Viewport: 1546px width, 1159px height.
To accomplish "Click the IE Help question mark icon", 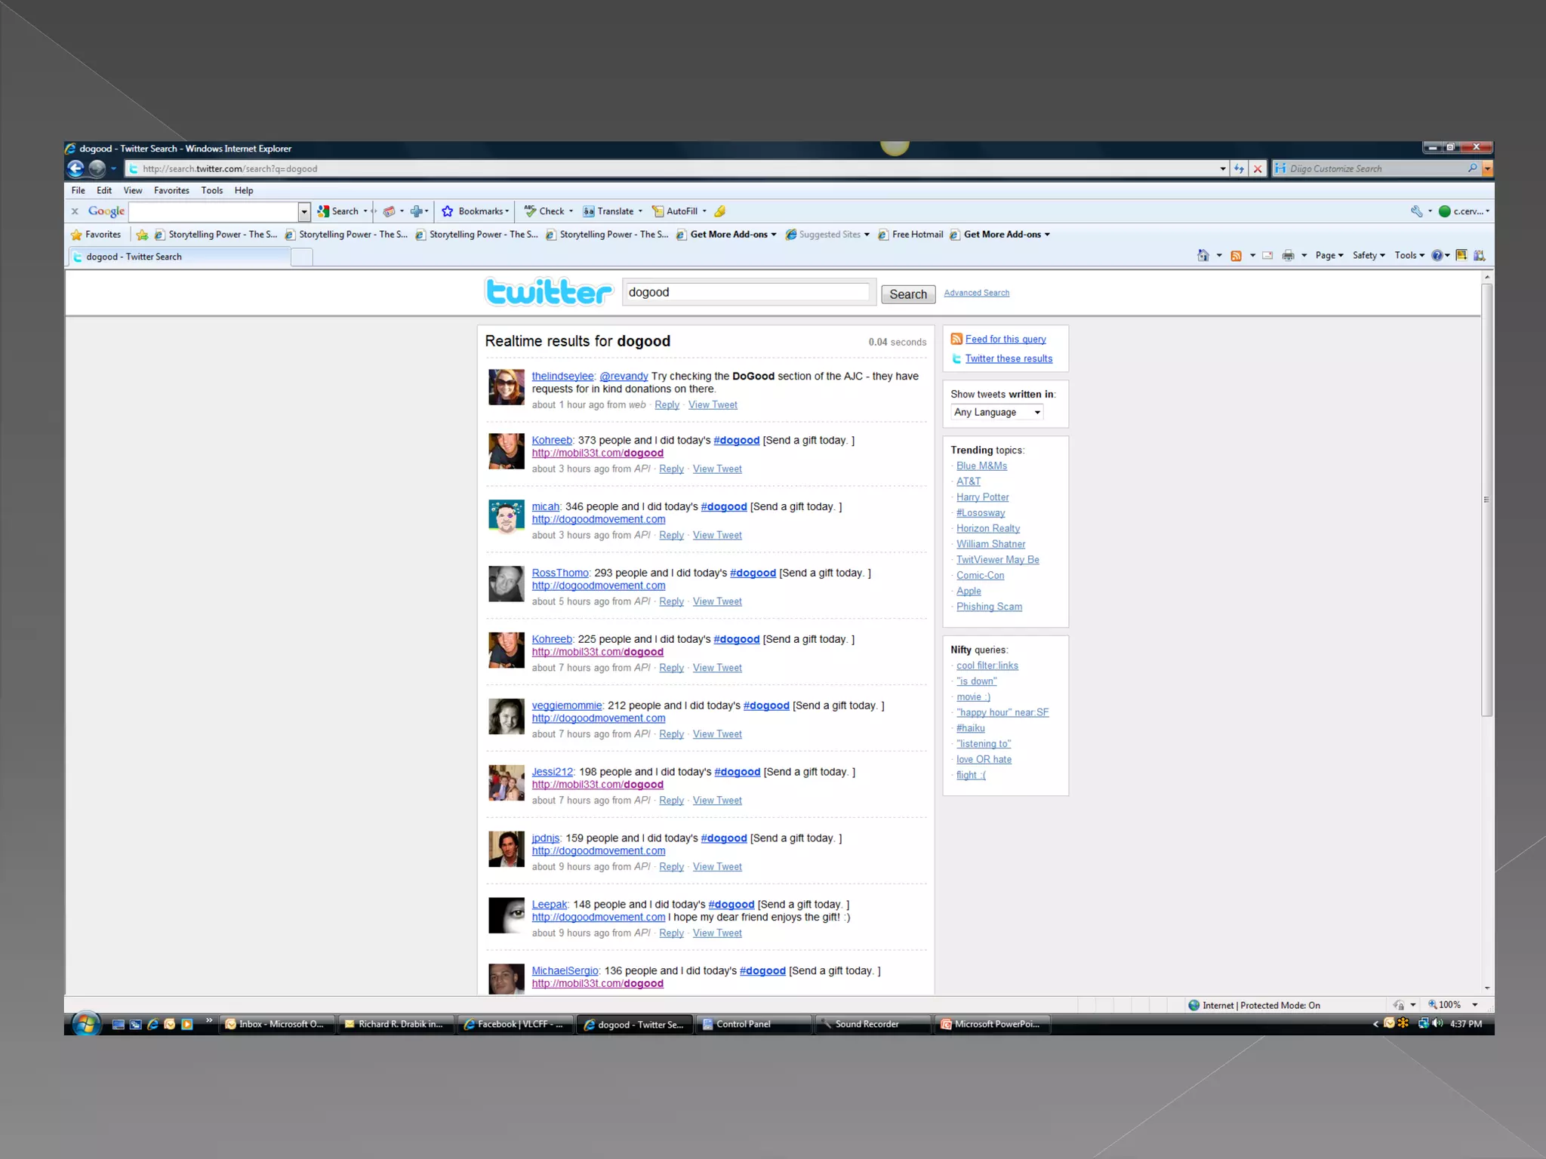I will point(1437,256).
